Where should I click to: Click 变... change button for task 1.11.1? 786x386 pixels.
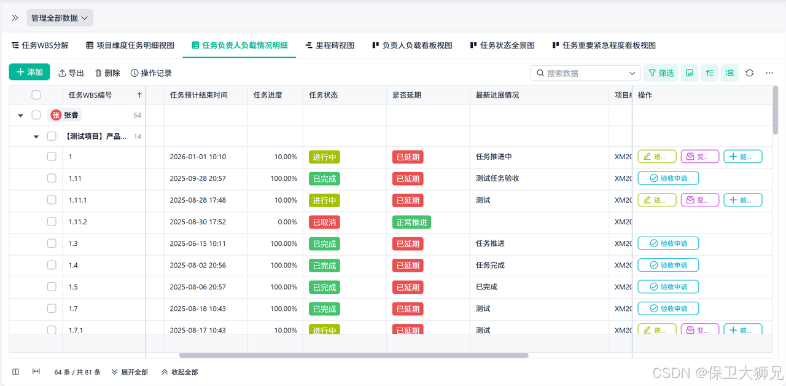click(700, 200)
